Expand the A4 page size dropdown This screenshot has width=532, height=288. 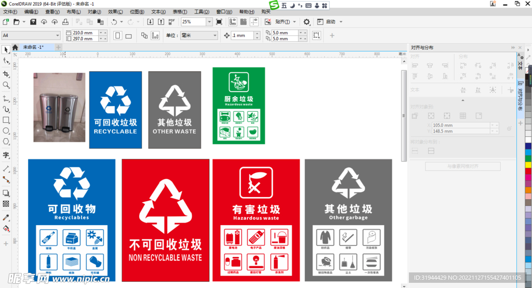(x=58, y=35)
